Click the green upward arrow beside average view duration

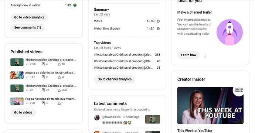coord(75,5)
